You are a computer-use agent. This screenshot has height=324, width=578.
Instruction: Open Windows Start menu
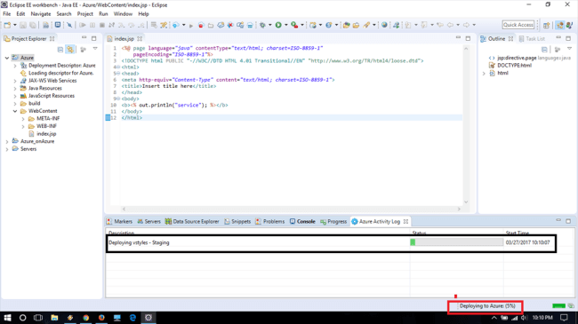coord(7,318)
